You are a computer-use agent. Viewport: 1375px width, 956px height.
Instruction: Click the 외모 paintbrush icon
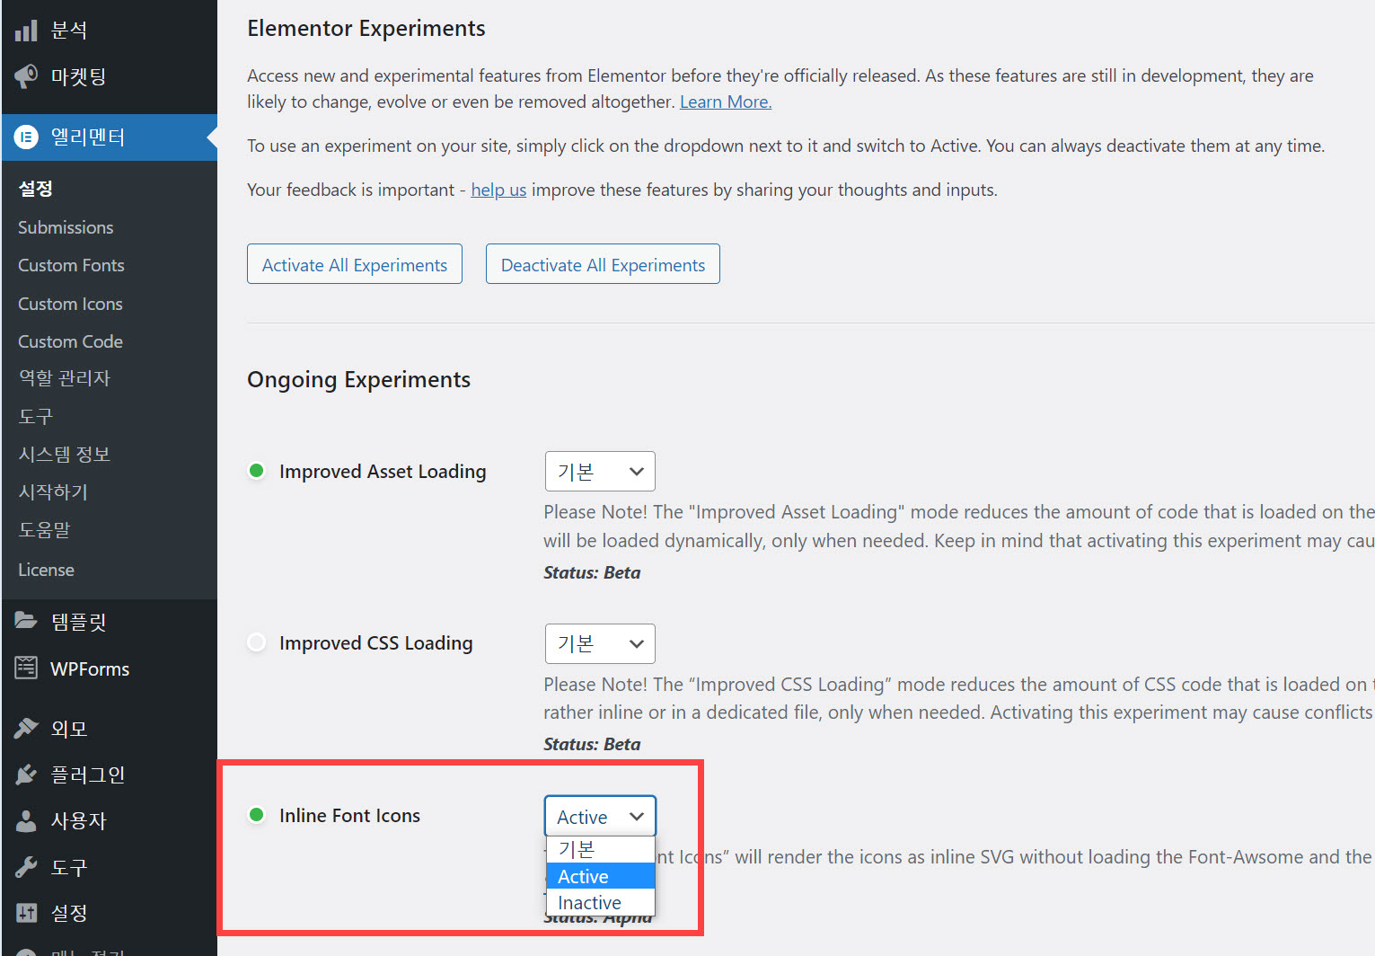pyautogui.click(x=26, y=728)
